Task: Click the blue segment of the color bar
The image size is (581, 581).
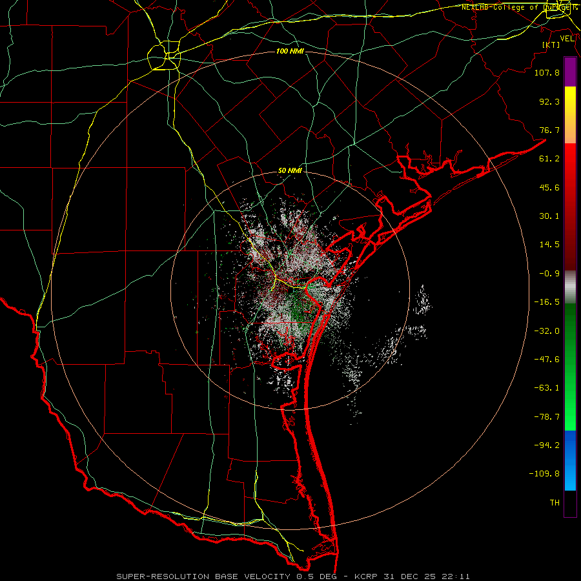Action: tap(570, 460)
